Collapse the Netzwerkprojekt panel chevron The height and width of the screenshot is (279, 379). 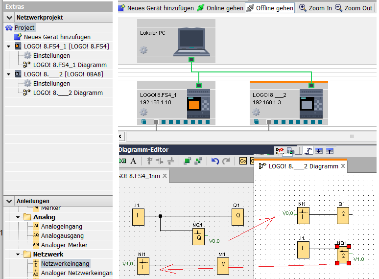click(x=10, y=18)
